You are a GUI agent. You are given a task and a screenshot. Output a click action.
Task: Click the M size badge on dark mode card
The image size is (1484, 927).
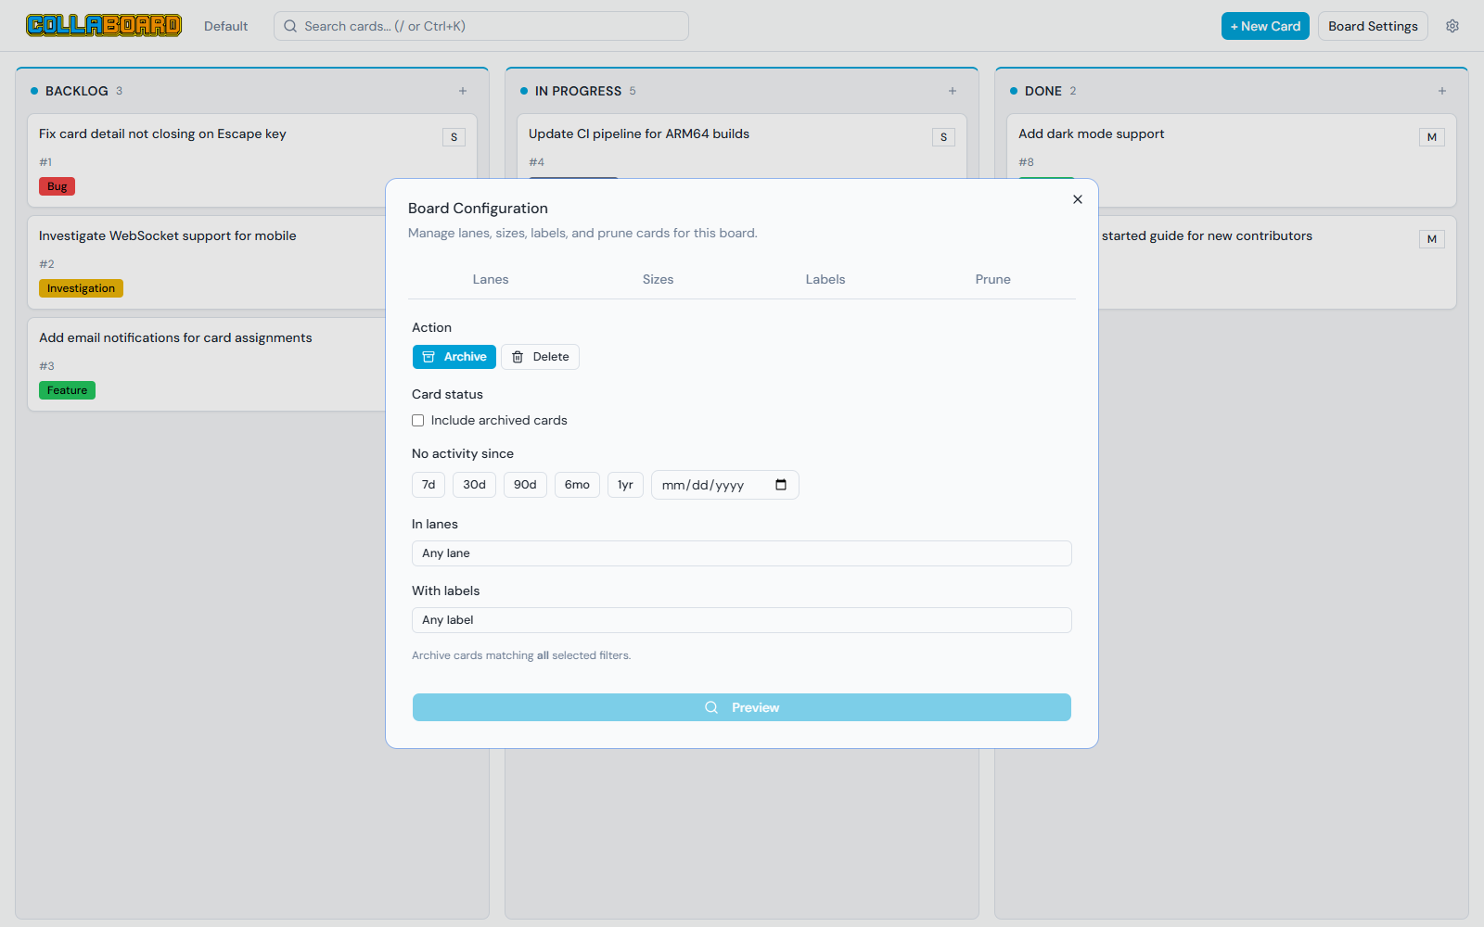[x=1432, y=137]
